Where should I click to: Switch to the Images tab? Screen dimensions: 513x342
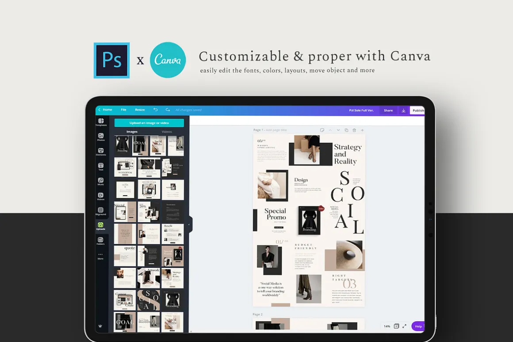click(x=132, y=132)
